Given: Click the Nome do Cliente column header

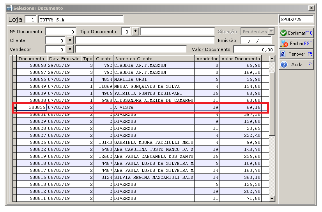Looking at the screenshot, I should (154, 59).
